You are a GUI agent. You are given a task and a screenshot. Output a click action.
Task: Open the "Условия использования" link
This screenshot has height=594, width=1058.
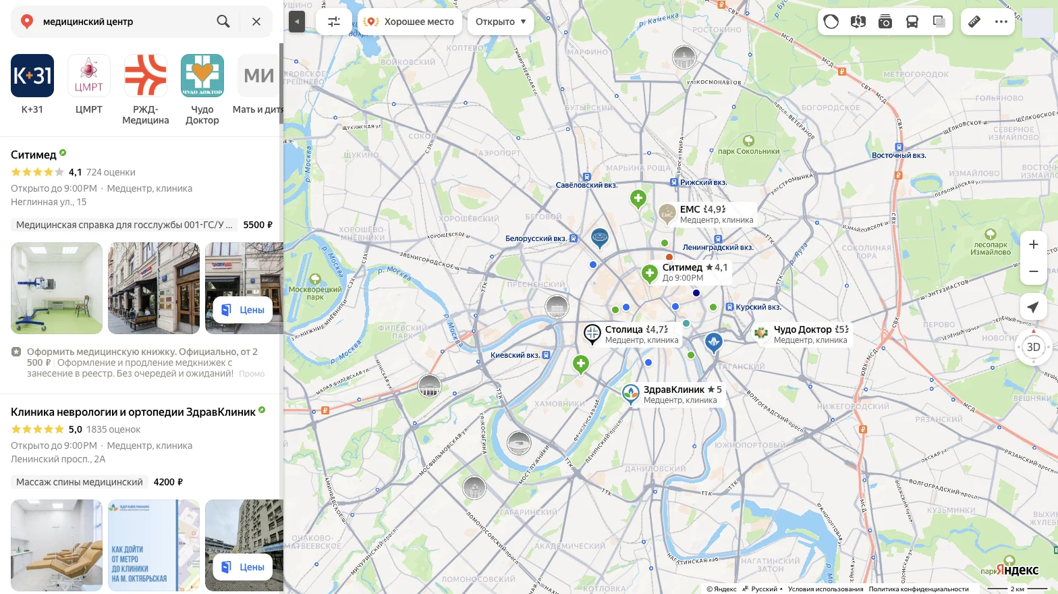click(826, 589)
